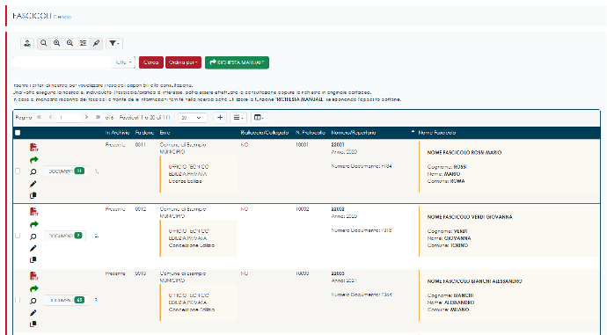Image resolution: width=607 pixels, height=335 pixels.
Task: Open the filter funnel dropdown
Action: (x=113, y=43)
